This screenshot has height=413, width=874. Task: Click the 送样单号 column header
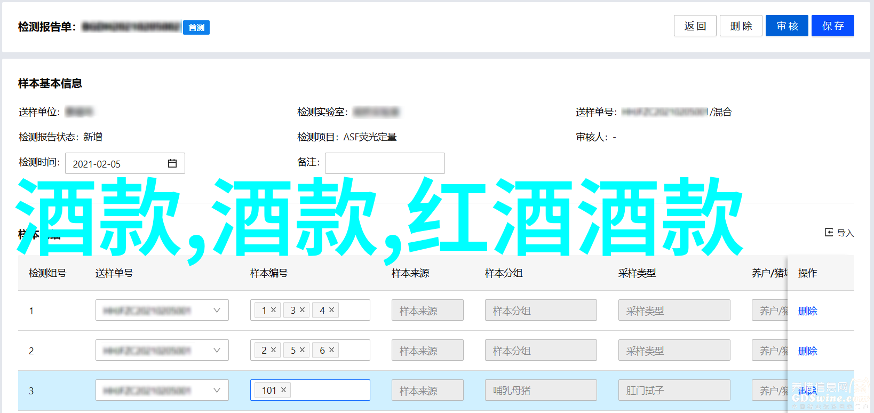click(x=114, y=273)
